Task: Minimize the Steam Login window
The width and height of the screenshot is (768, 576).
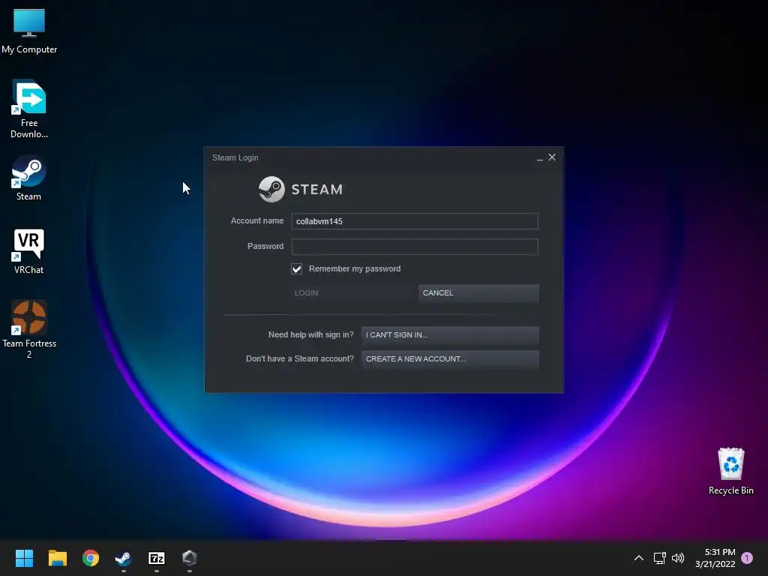Action: (x=539, y=157)
